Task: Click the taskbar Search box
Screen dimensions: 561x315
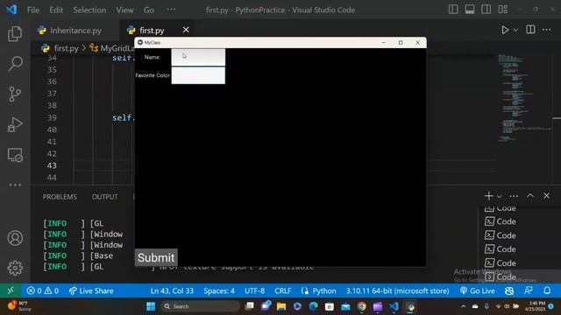Action: [201, 306]
